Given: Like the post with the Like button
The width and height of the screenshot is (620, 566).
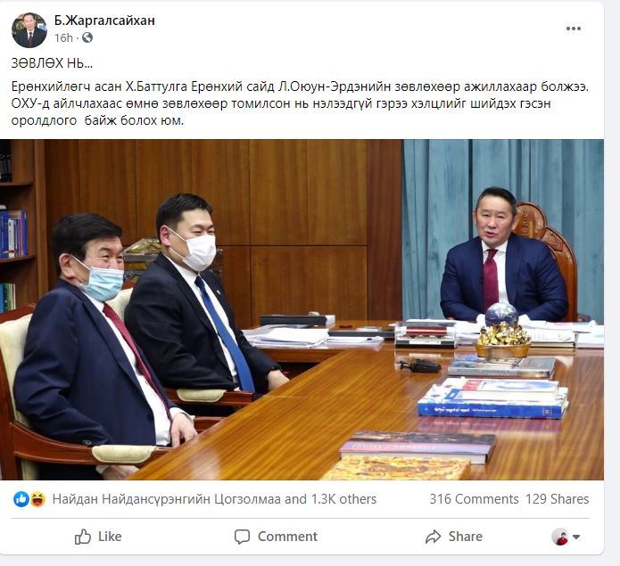Looking at the screenshot, I should pos(98,537).
